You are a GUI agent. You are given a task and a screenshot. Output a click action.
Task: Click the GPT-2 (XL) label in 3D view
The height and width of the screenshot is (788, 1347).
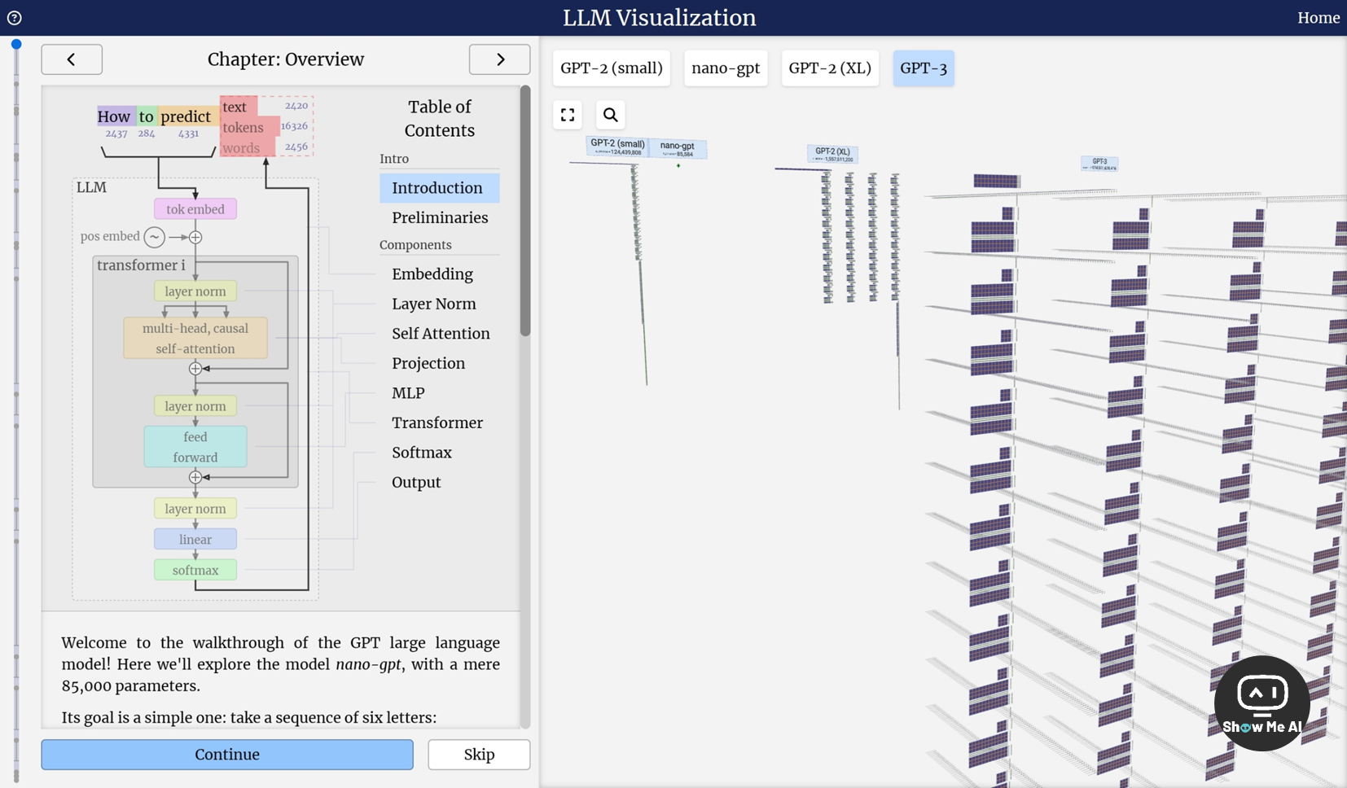(x=832, y=154)
